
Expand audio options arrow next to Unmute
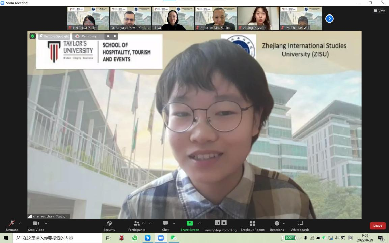(x=20, y=223)
